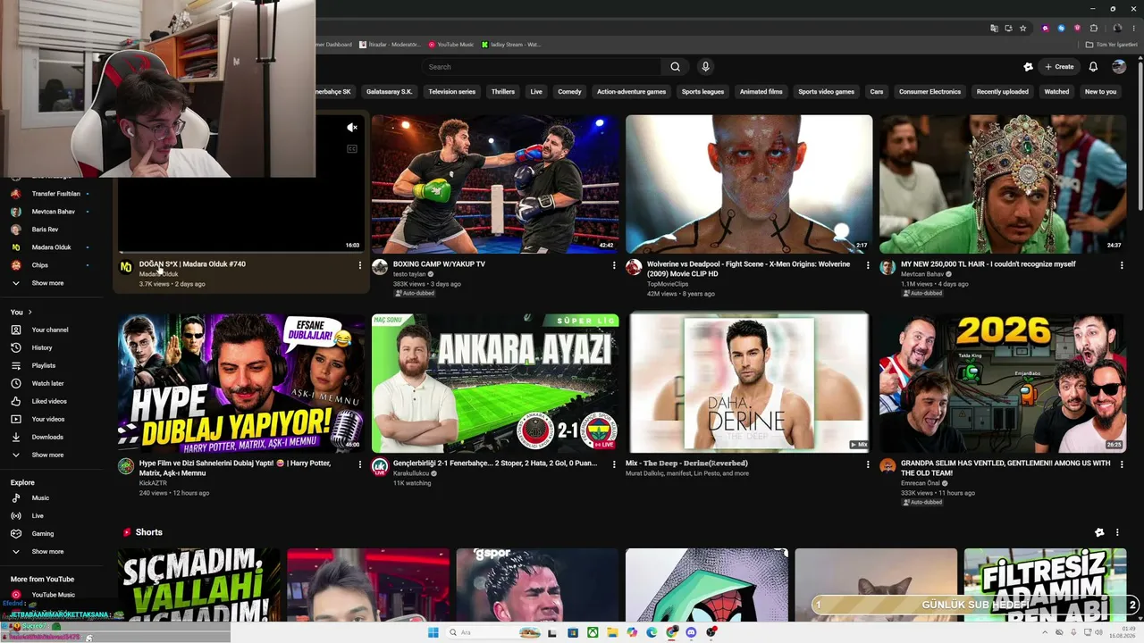
Task: Click the translate page icon in address bar
Action: (x=994, y=28)
